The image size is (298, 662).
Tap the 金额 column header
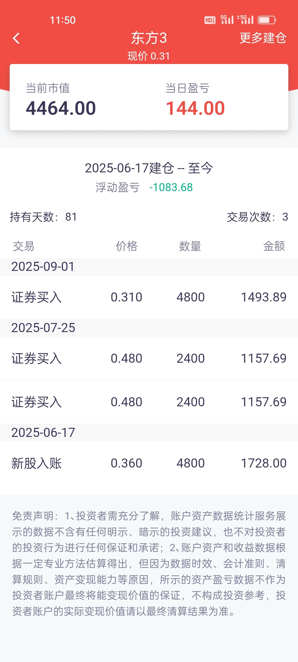click(274, 246)
